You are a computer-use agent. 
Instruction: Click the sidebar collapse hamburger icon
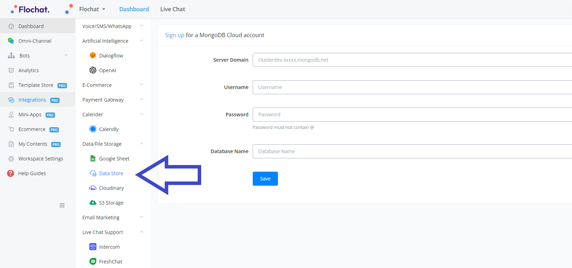(62, 205)
